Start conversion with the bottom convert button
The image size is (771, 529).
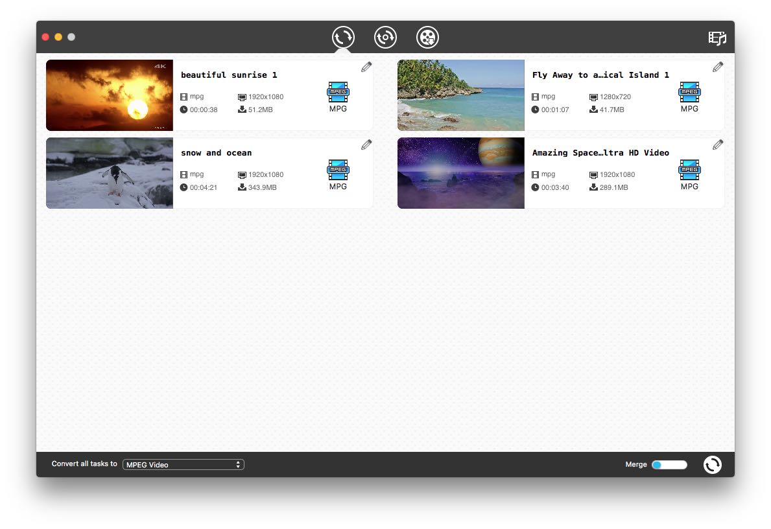(713, 465)
